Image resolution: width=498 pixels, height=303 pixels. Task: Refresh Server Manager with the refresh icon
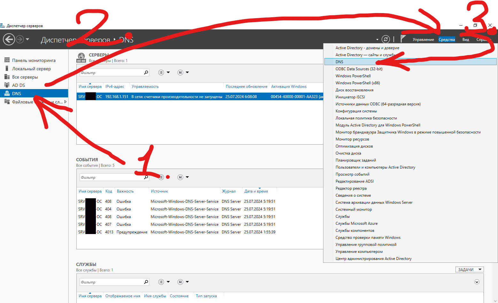tap(386, 39)
